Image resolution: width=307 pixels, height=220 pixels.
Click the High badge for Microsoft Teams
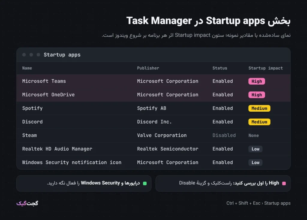pyautogui.click(x=257, y=81)
